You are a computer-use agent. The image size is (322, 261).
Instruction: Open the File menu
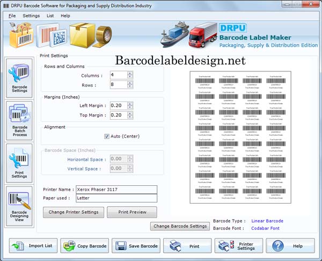click(12, 16)
